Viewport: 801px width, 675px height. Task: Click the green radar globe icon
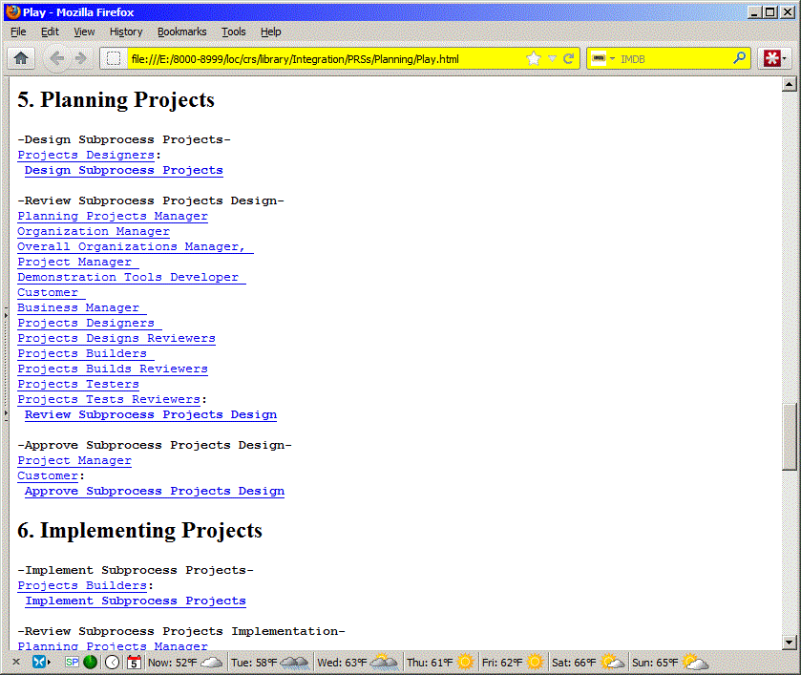click(x=91, y=663)
